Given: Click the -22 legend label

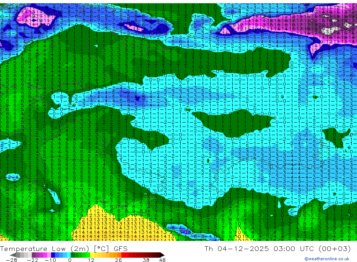Looking at the screenshot, I should (32, 260).
